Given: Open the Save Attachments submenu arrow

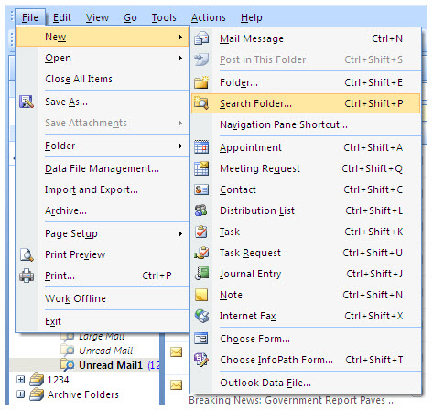Looking at the screenshot, I should (x=180, y=123).
